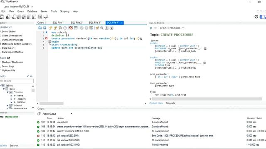The image size is (266, 149).
Task: Expand the account column node
Action: [x=11, y=99]
